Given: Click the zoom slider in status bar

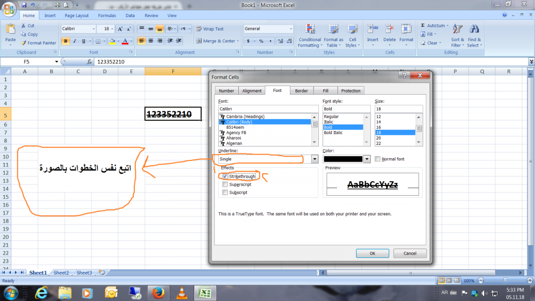Looking at the screenshot, I should coord(506,280).
